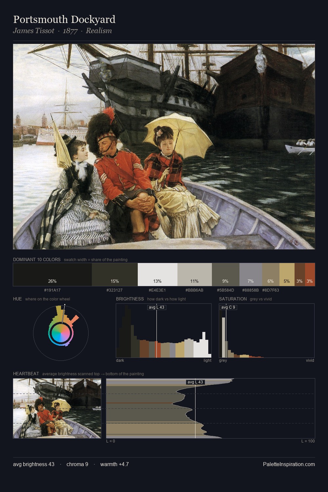Select the 7% grey swatch #88858B
This screenshot has width=328, height=492.
point(251,275)
